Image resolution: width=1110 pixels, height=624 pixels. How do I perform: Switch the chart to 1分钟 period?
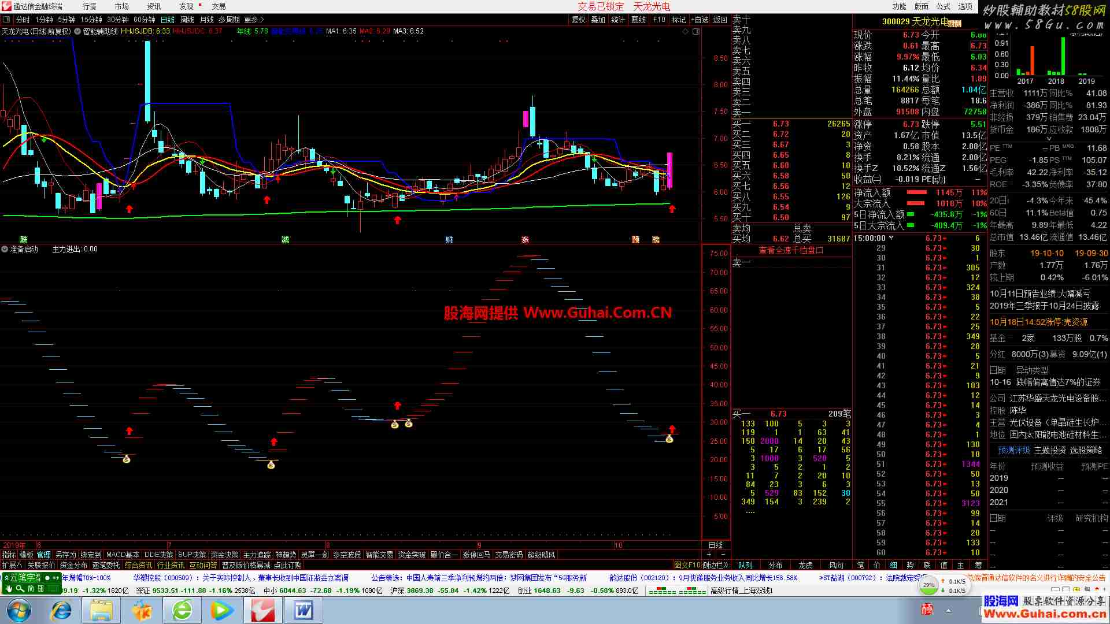click(x=45, y=20)
